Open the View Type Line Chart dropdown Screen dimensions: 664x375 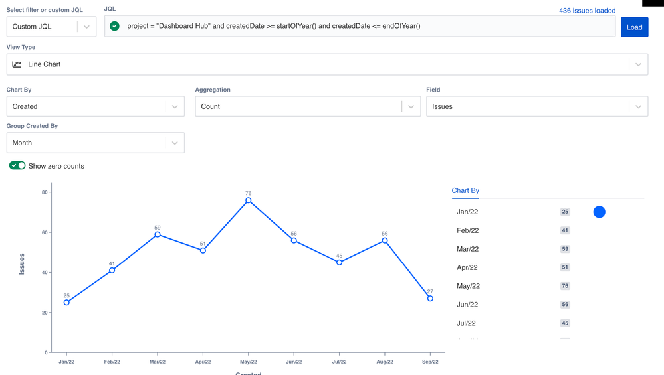(x=638, y=64)
